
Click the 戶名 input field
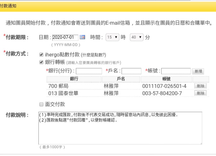click(131, 71)
